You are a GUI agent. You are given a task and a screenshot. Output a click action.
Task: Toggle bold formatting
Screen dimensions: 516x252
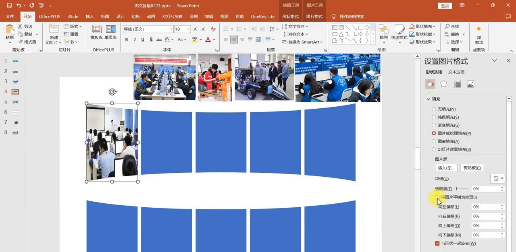[127, 39]
